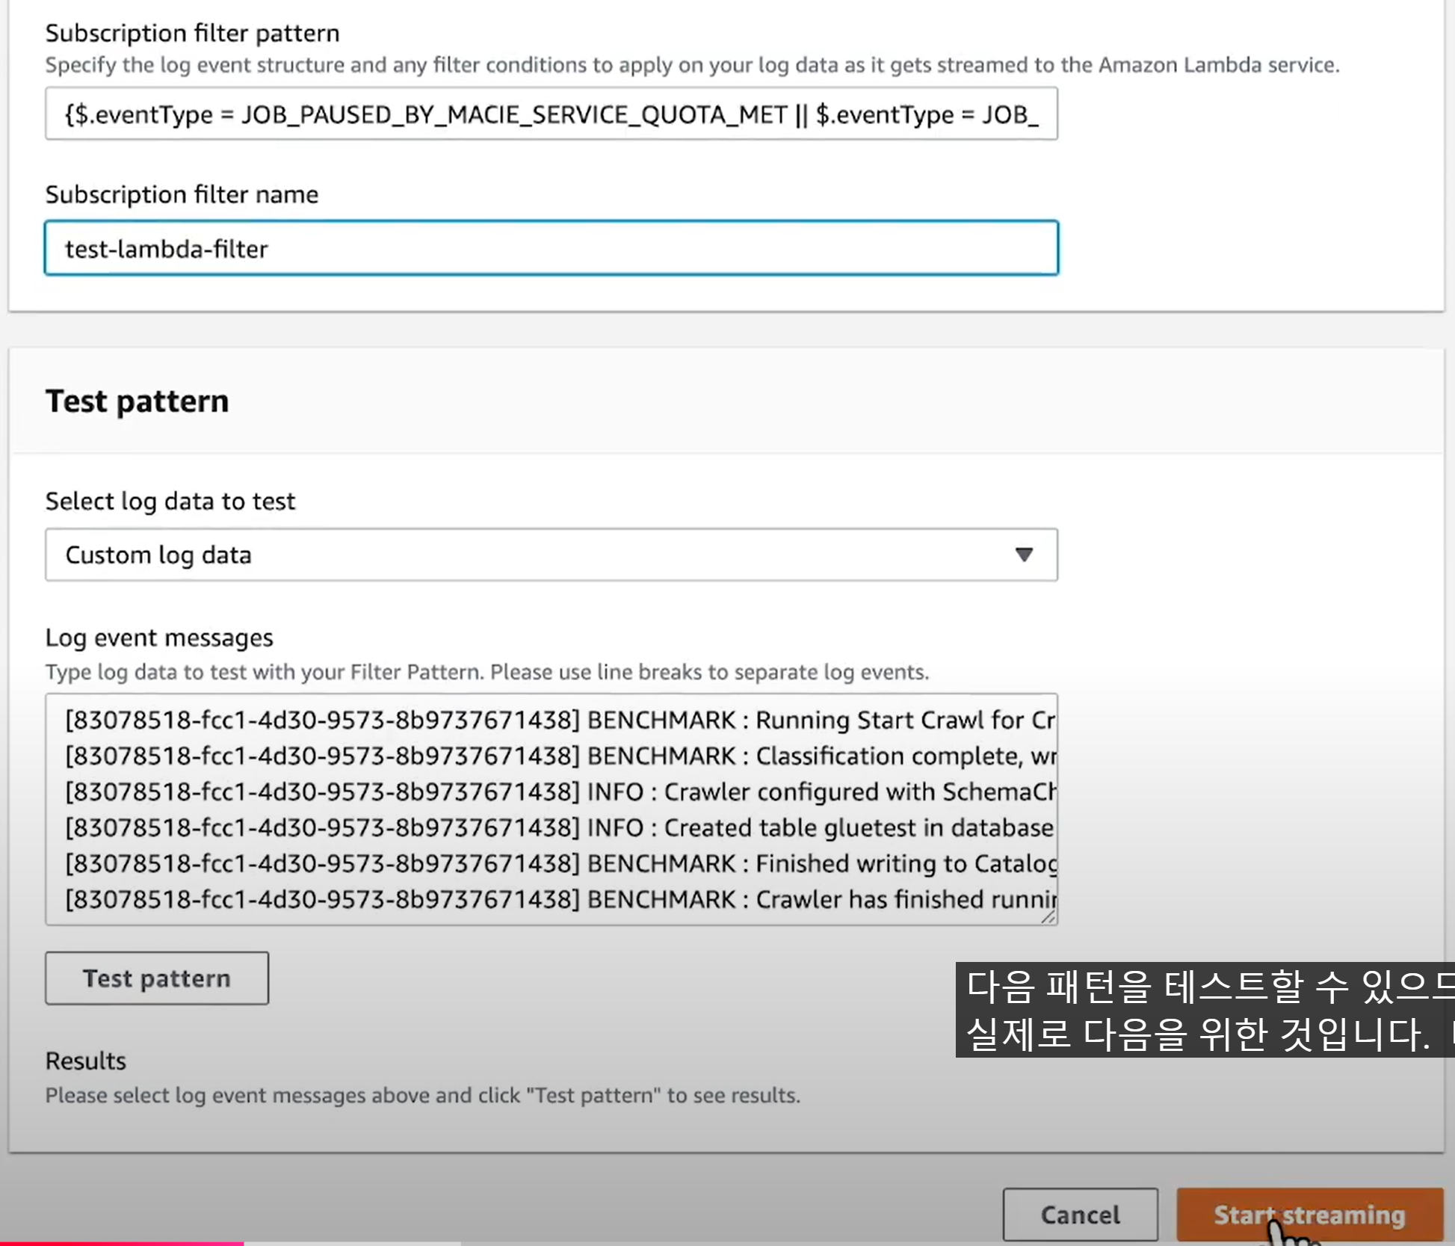Click the Subscription filter pattern input field
The image size is (1455, 1246).
point(551,114)
